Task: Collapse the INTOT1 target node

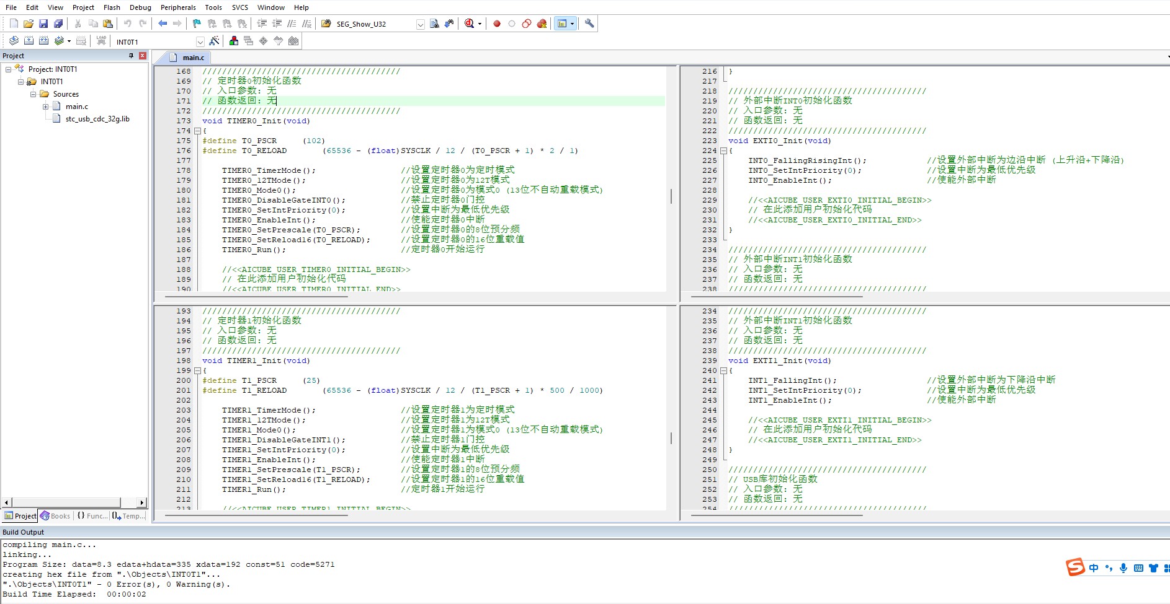Action: point(20,82)
